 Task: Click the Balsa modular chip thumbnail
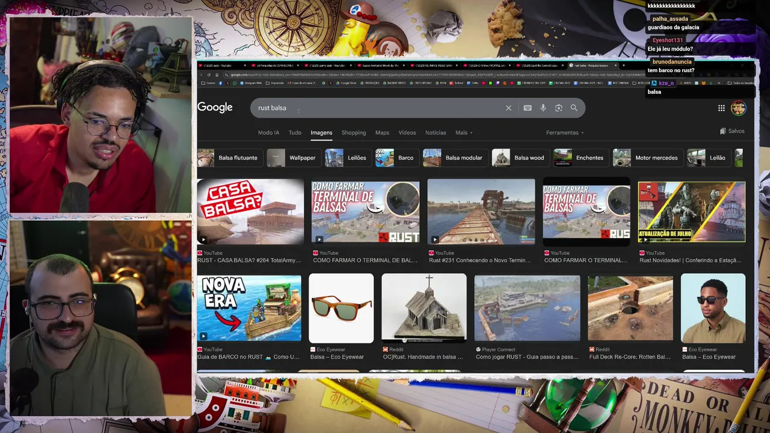[x=432, y=158]
